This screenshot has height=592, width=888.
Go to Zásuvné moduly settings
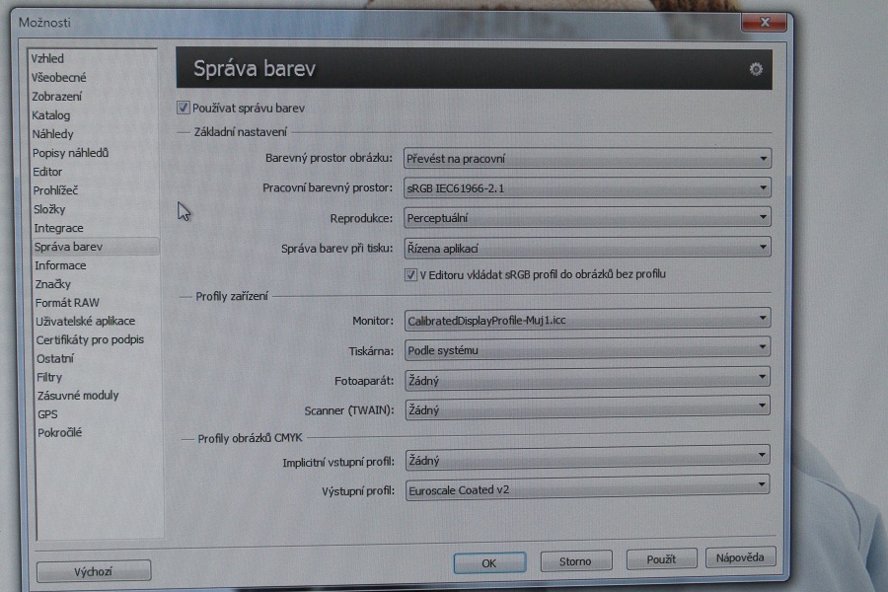click(x=77, y=395)
